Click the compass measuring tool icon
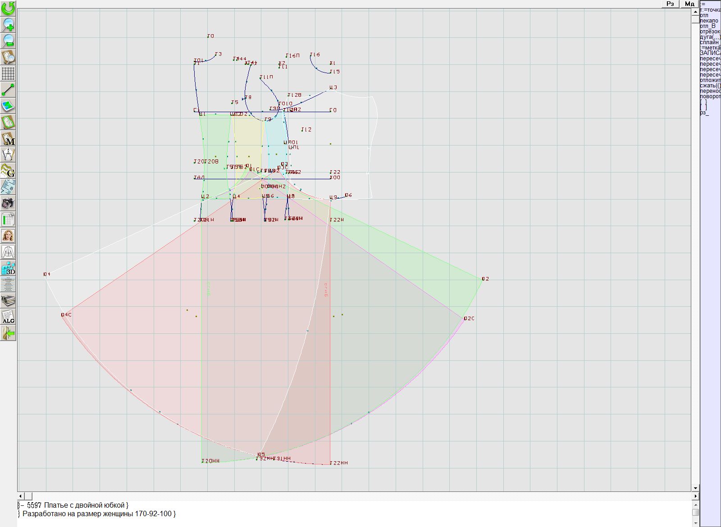The height and width of the screenshot is (527, 721). (x=8, y=154)
